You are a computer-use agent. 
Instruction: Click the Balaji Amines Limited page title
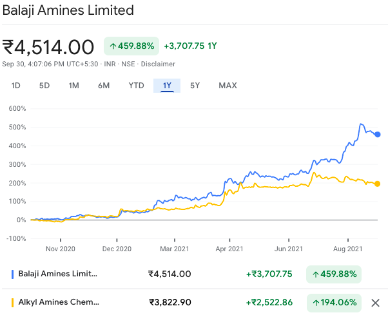(68, 10)
